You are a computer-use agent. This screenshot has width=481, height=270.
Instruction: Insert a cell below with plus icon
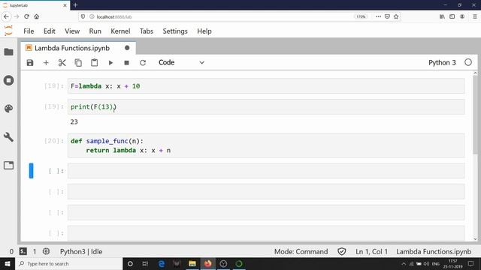(46, 63)
